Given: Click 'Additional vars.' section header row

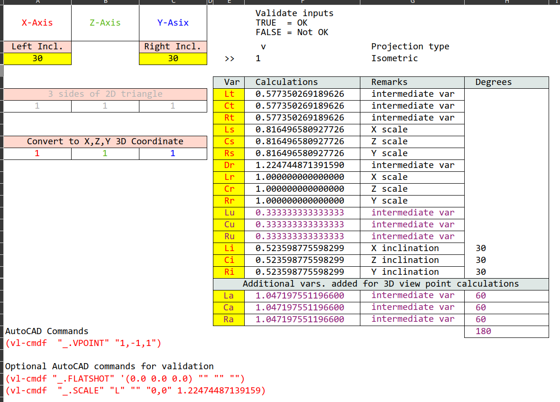Looking at the screenshot, I should (x=381, y=284).
